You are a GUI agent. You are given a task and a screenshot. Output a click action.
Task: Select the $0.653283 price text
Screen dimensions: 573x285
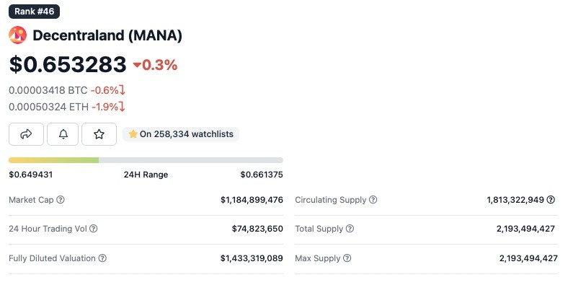coord(68,64)
